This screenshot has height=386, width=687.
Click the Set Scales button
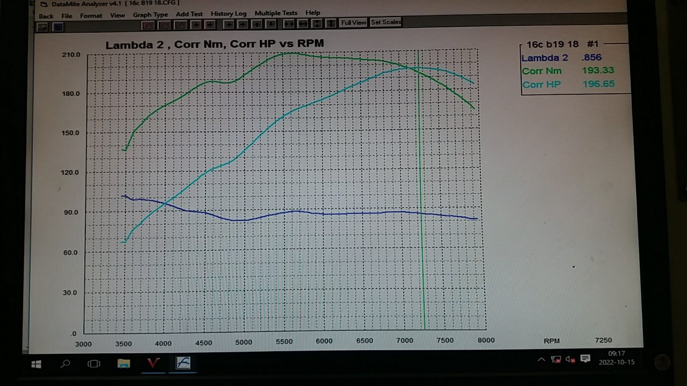tap(386, 22)
